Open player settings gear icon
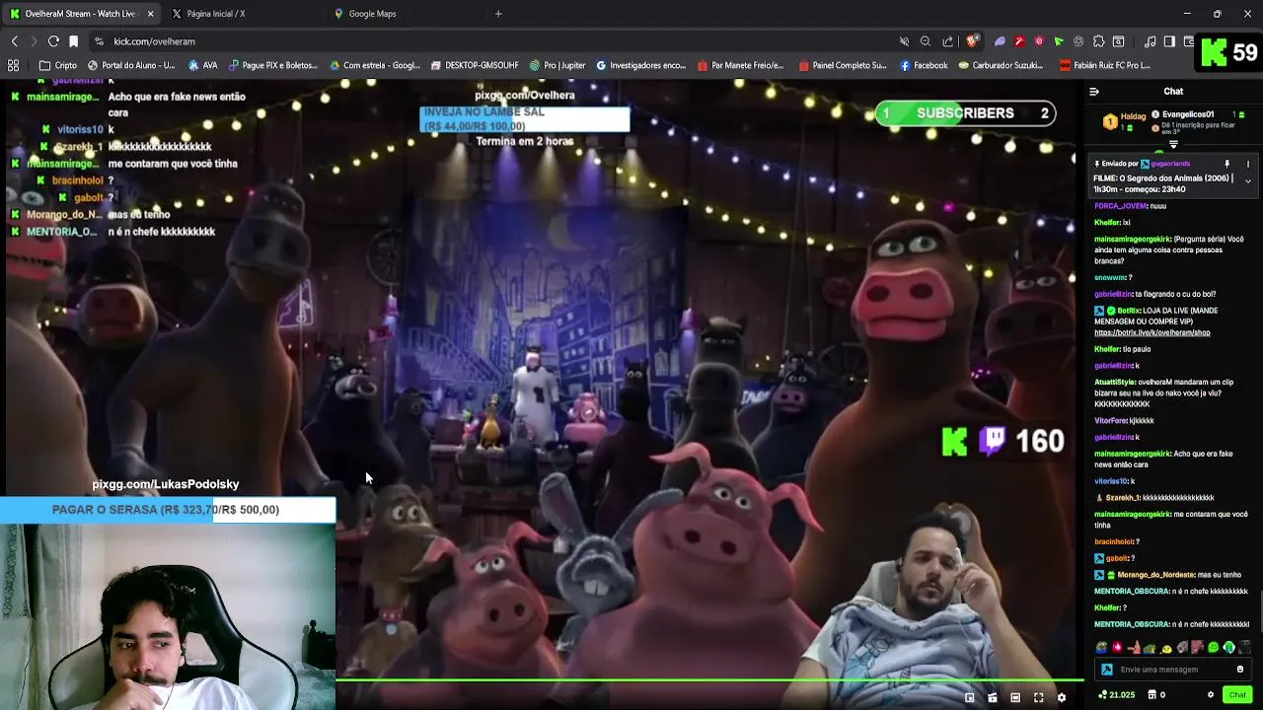This screenshot has width=1263, height=710. coord(1062,697)
